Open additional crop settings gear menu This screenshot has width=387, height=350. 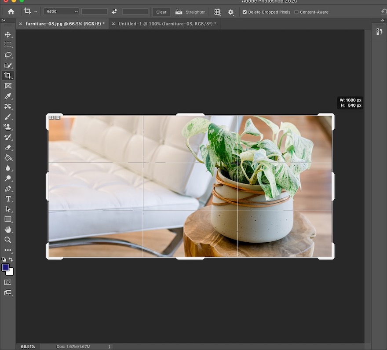pyautogui.click(x=231, y=12)
